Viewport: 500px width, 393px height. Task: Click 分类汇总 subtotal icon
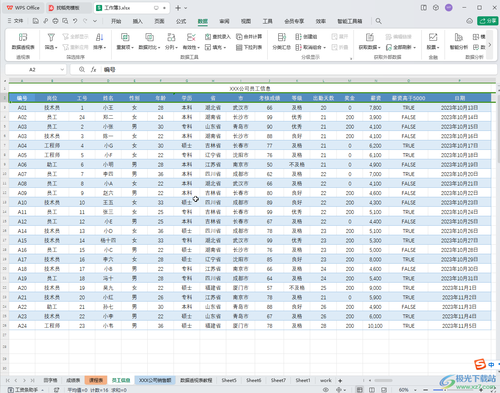click(282, 37)
